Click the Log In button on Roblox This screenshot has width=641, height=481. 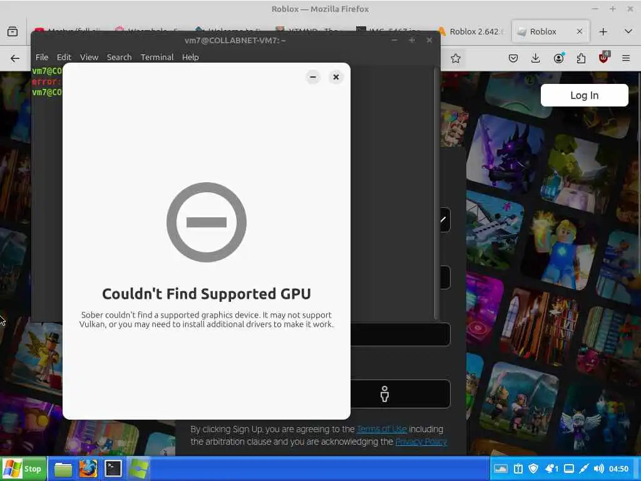[584, 95]
